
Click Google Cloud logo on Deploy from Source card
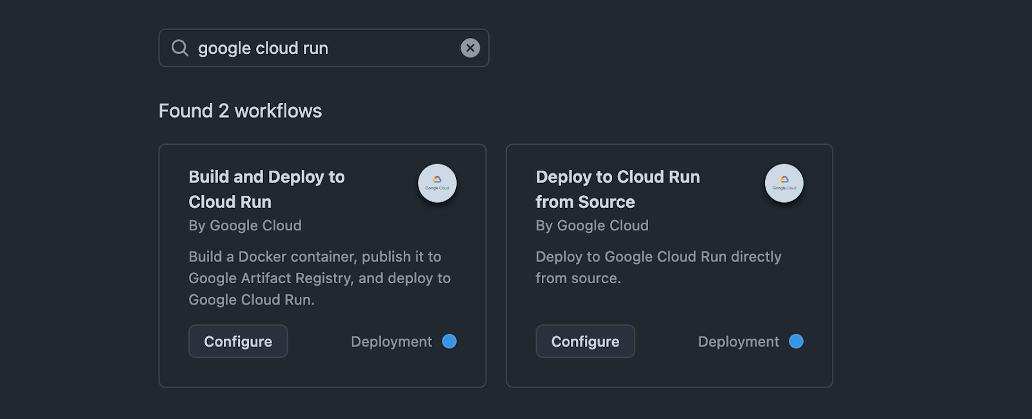784,183
